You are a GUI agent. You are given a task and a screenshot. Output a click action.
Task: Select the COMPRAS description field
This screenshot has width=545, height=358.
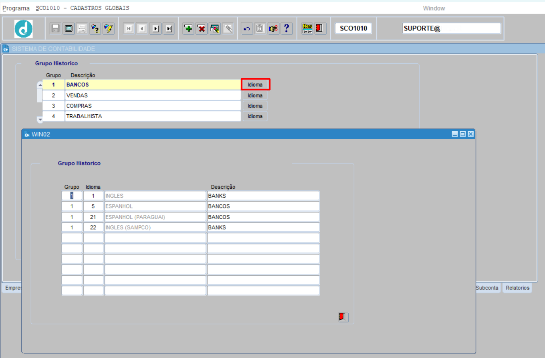click(x=153, y=106)
